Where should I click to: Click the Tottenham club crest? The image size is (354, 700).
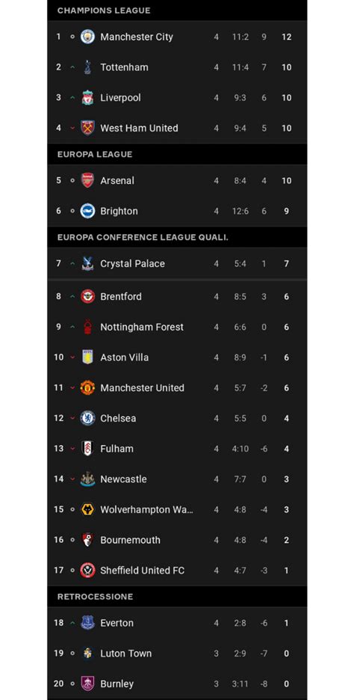87,67
